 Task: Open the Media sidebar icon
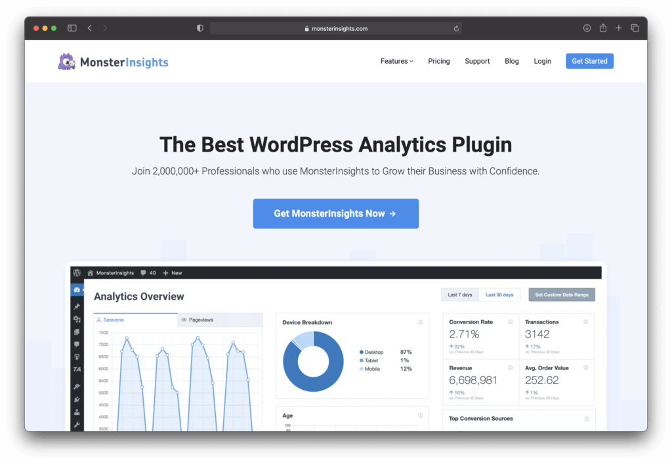click(77, 319)
